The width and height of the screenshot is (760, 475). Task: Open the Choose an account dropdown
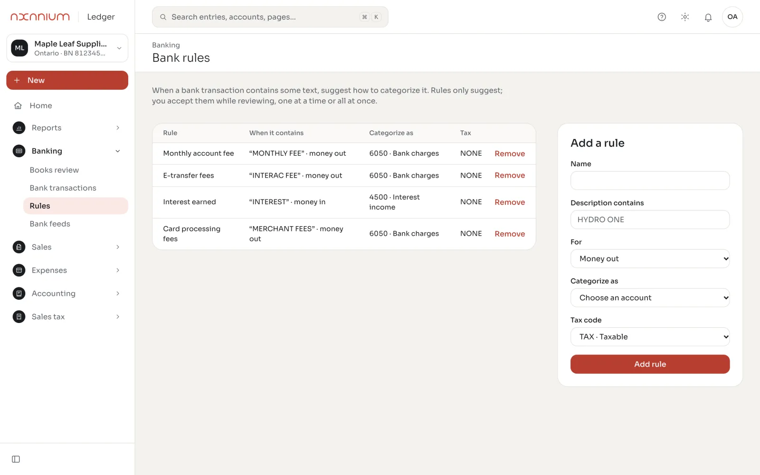tap(650, 298)
